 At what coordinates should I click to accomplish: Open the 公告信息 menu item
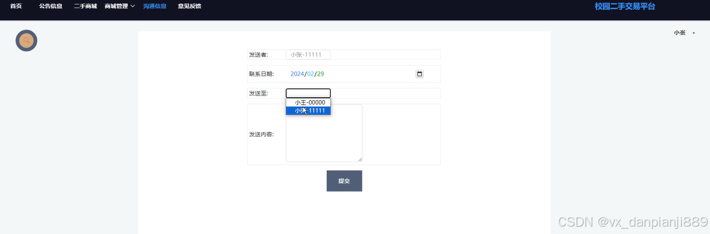click(x=51, y=6)
